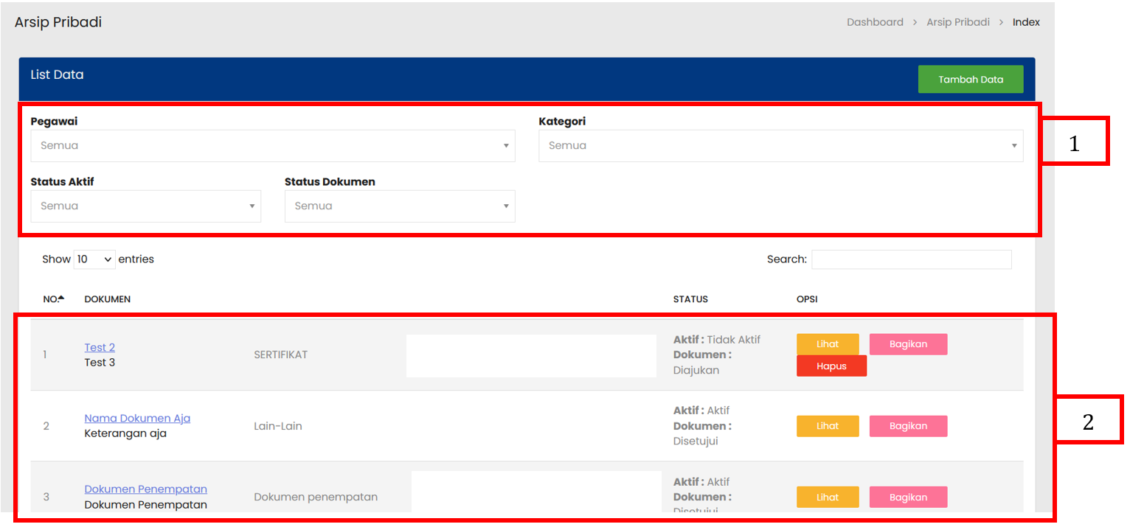Share Nama Dokumen Aja with Bagikan
1130x527 pixels.
(908, 426)
